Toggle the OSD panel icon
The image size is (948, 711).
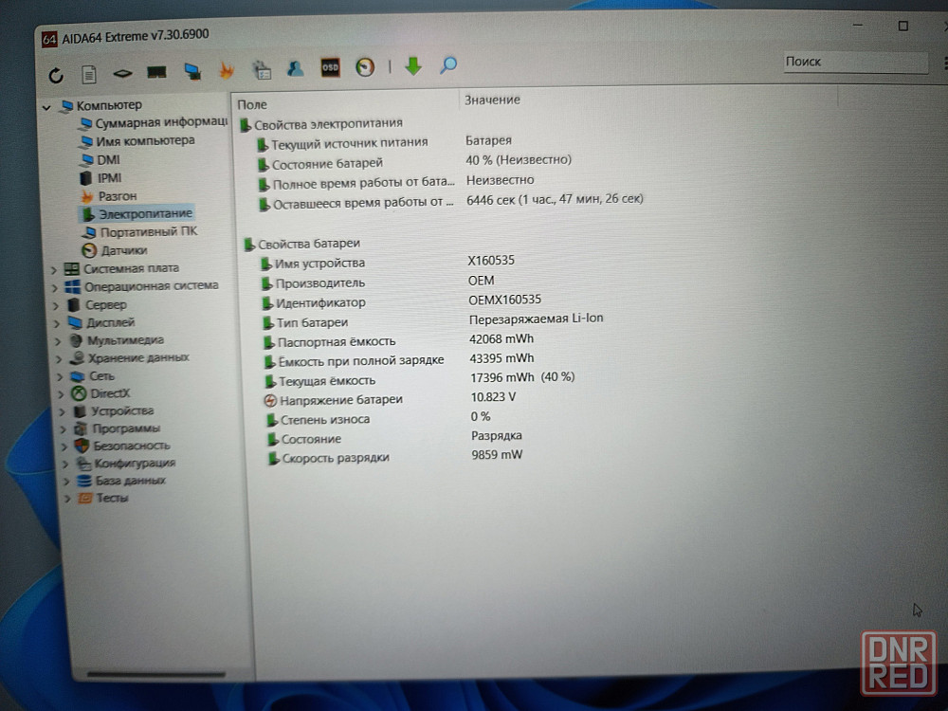330,67
